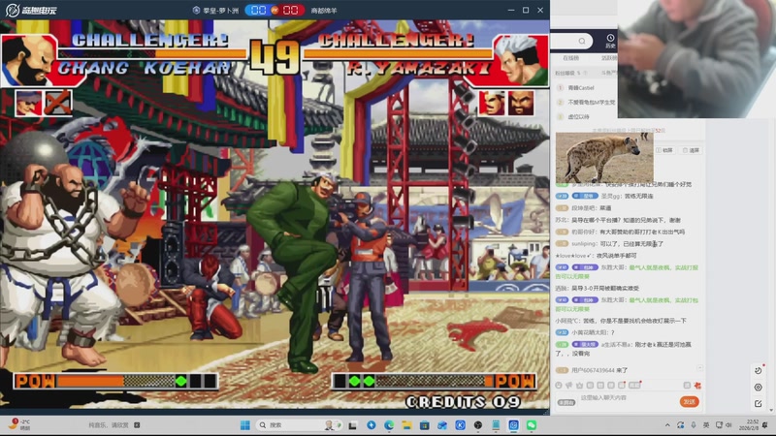The height and width of the screenshot is (436, 776).
Task: Collapse chat with small up-arrow near entry notice
Action: click(699, 368)
